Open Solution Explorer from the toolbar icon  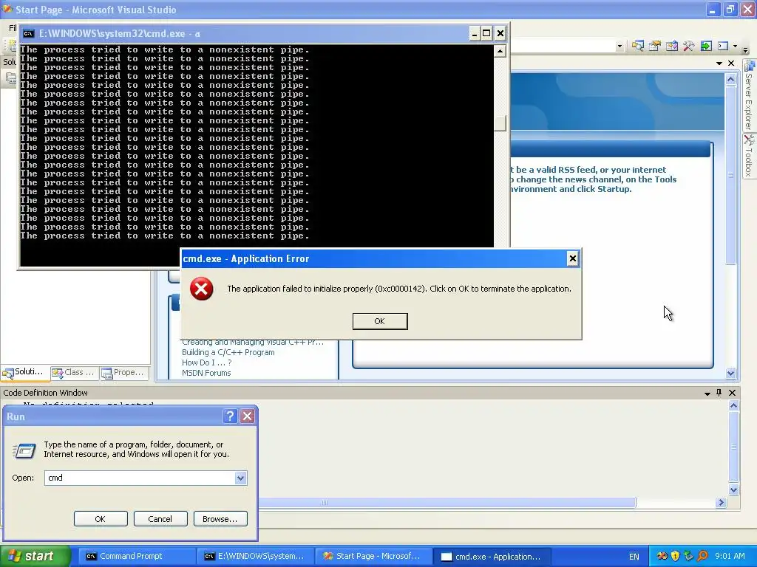tap(638, 46)
